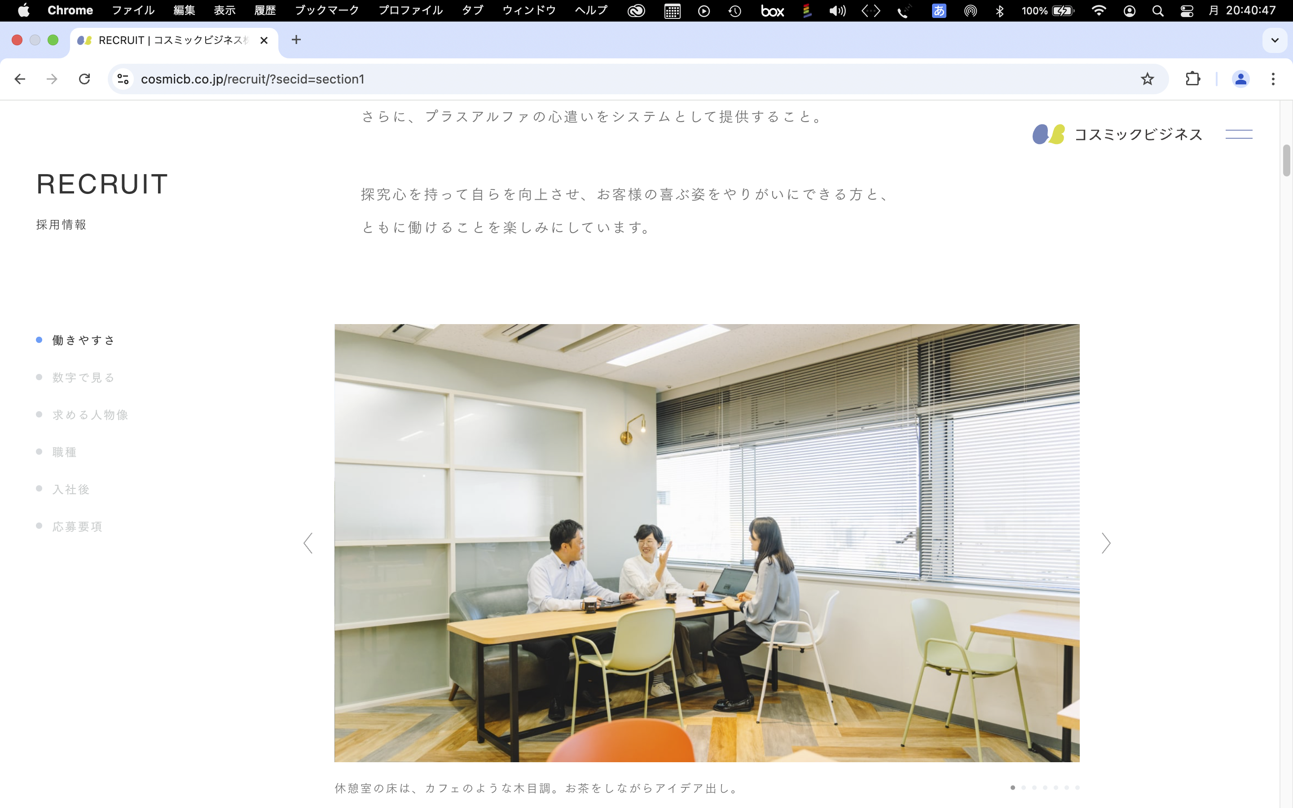Go back to the previous page
1293x808 pixels.
[x=20, y=79]
